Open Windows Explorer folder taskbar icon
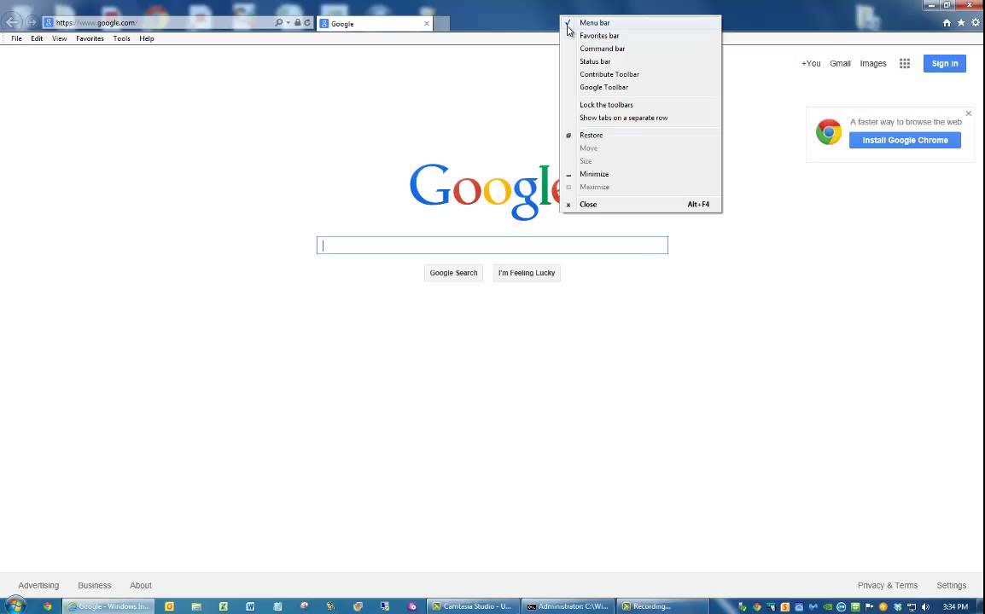This screenshot has width=985, height=614. coord(196,606)
